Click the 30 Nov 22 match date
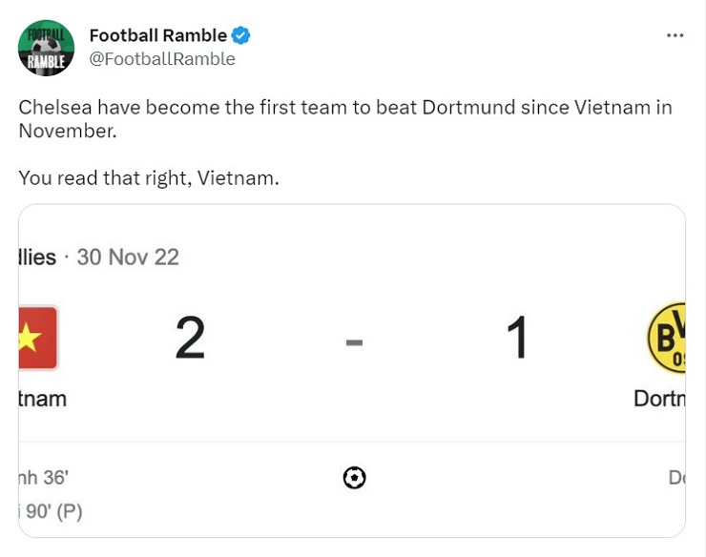Screen dimensions: 706x557 tap(128, 257)
